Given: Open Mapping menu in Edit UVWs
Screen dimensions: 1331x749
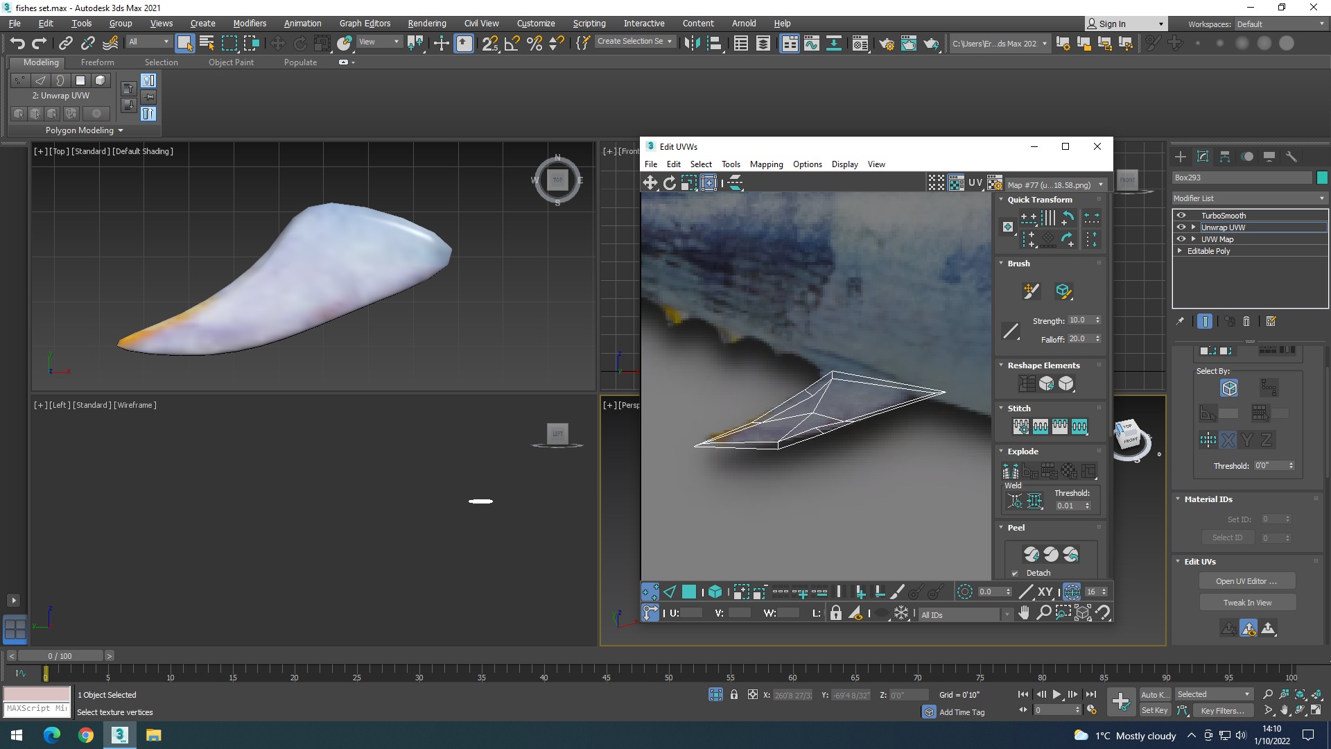Looking at the screenshot, I should point(766,164).
